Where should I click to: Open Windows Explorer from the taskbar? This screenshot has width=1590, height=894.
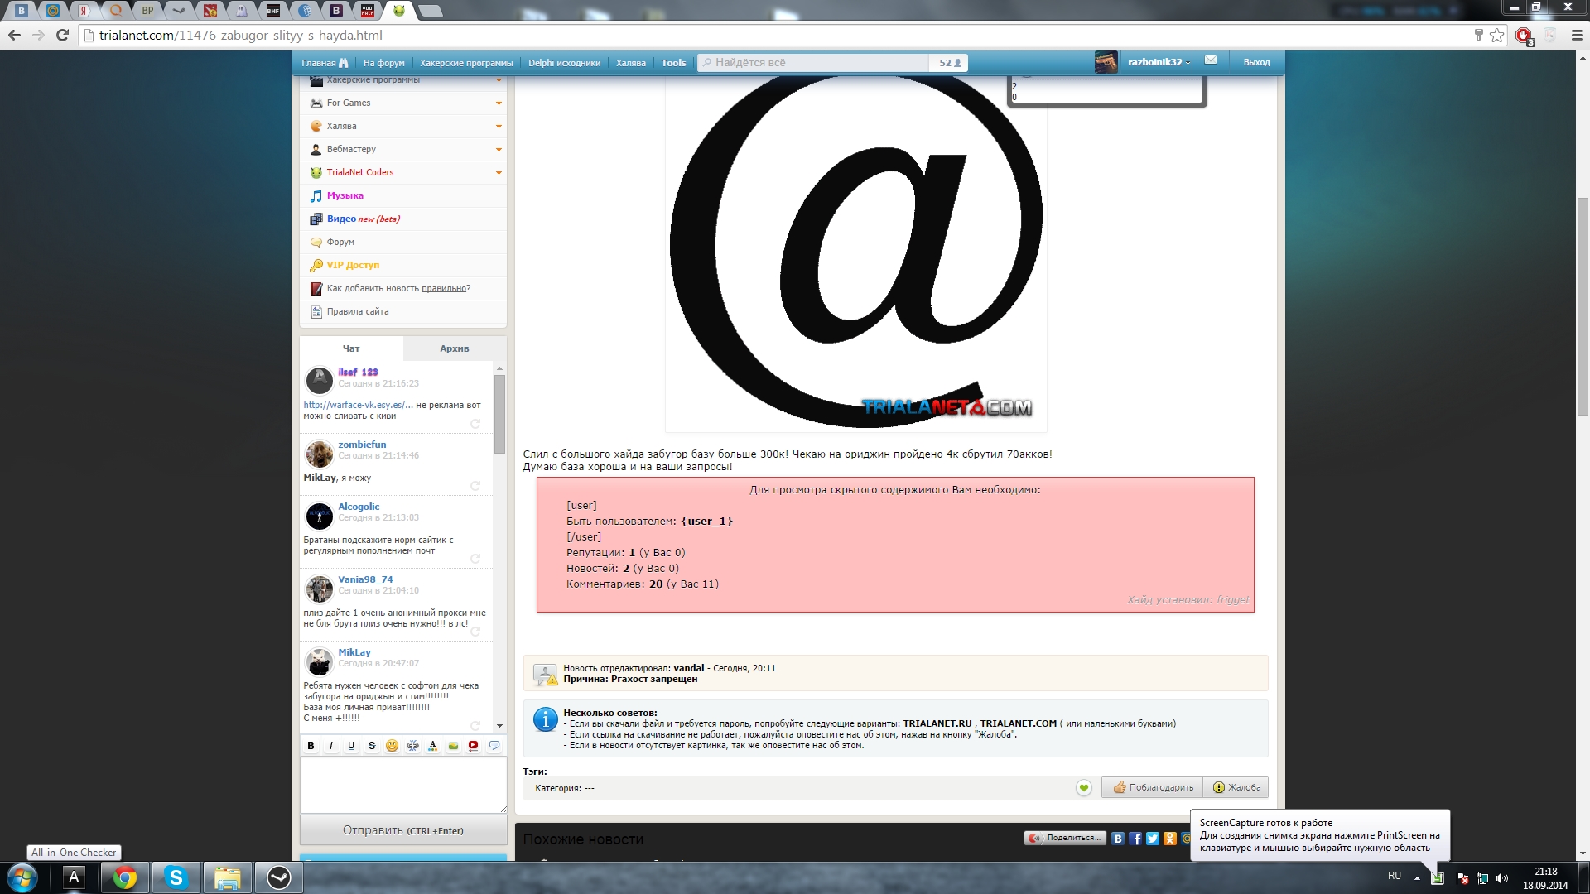click(x=227, y=877)
